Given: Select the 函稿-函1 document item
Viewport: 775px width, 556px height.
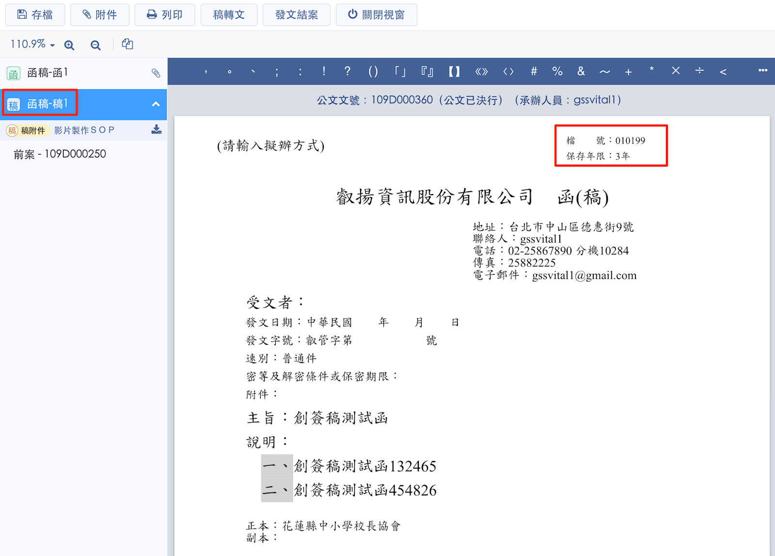Looking at the screenshot, I should [x=47, y=73].
